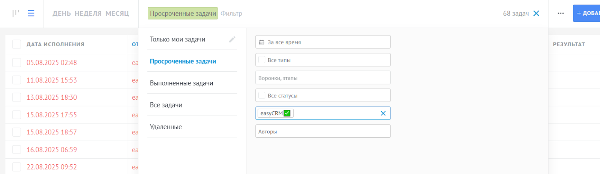Check the Все типы checkbox
This screenshot has width=600, height=174.
pyautogui.click(x=262, y=60)
